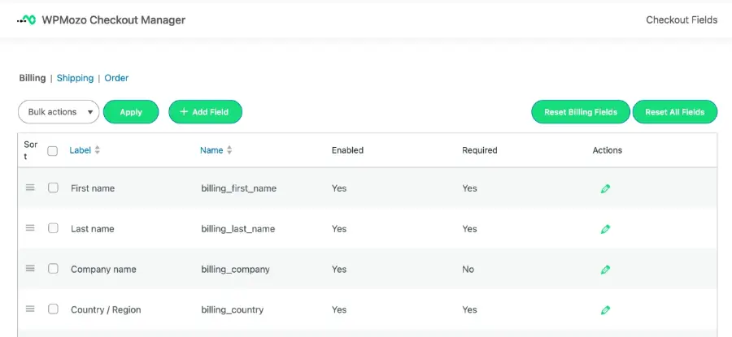
Task: Check the Last name row checkbox
Action: pos(53,228)
